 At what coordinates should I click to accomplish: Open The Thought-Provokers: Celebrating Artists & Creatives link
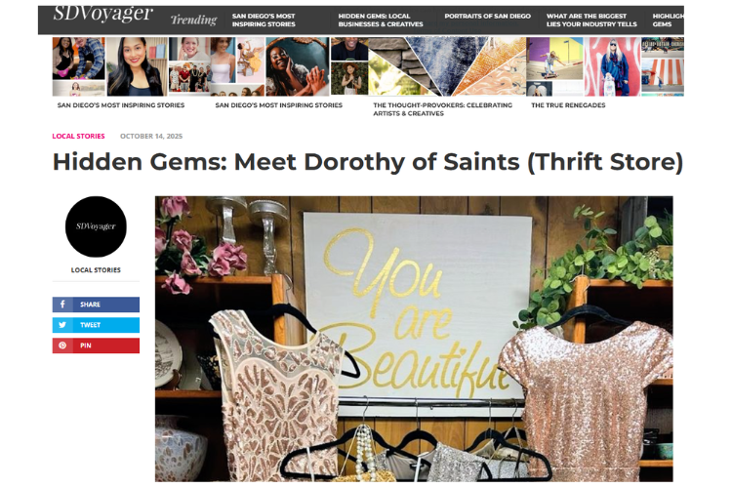[x=442, y=109]
